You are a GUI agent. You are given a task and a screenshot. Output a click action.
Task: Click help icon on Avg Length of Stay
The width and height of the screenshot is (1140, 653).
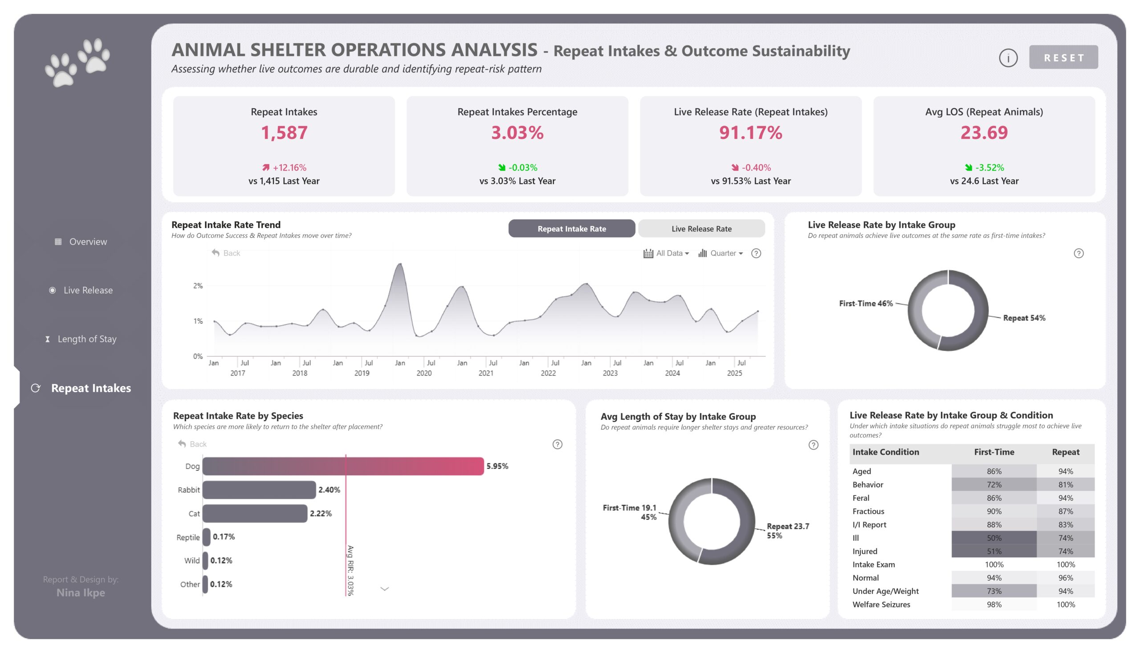pos(813,445)
